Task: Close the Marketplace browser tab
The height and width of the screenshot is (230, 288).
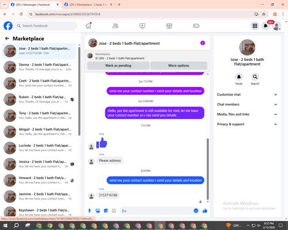Action: point(111,5)
